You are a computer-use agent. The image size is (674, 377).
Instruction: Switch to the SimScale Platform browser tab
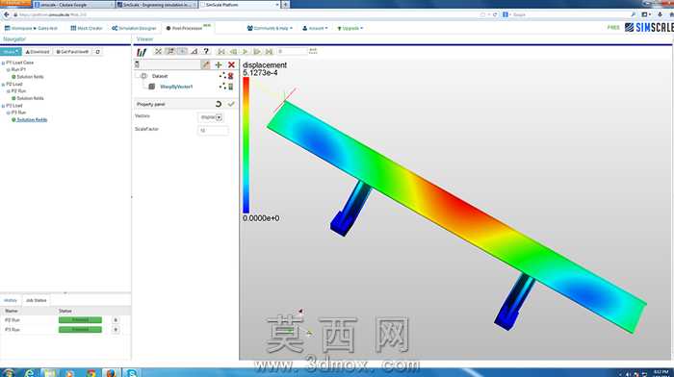point(239,5)
